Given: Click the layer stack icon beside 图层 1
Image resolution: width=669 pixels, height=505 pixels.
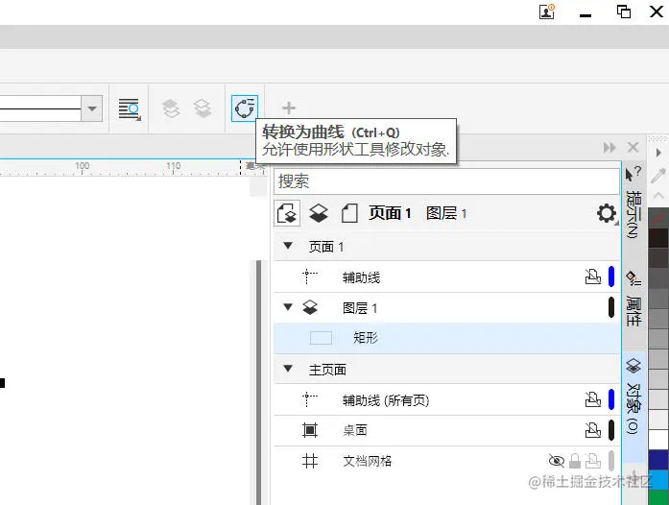Looking at the screenshot, I should 310,307.
